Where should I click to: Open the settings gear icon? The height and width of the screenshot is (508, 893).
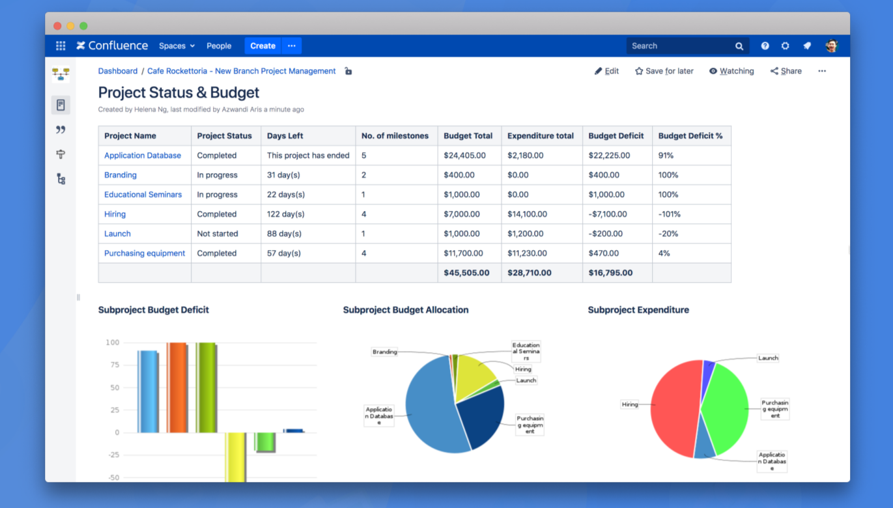click(x=785, y=46)
